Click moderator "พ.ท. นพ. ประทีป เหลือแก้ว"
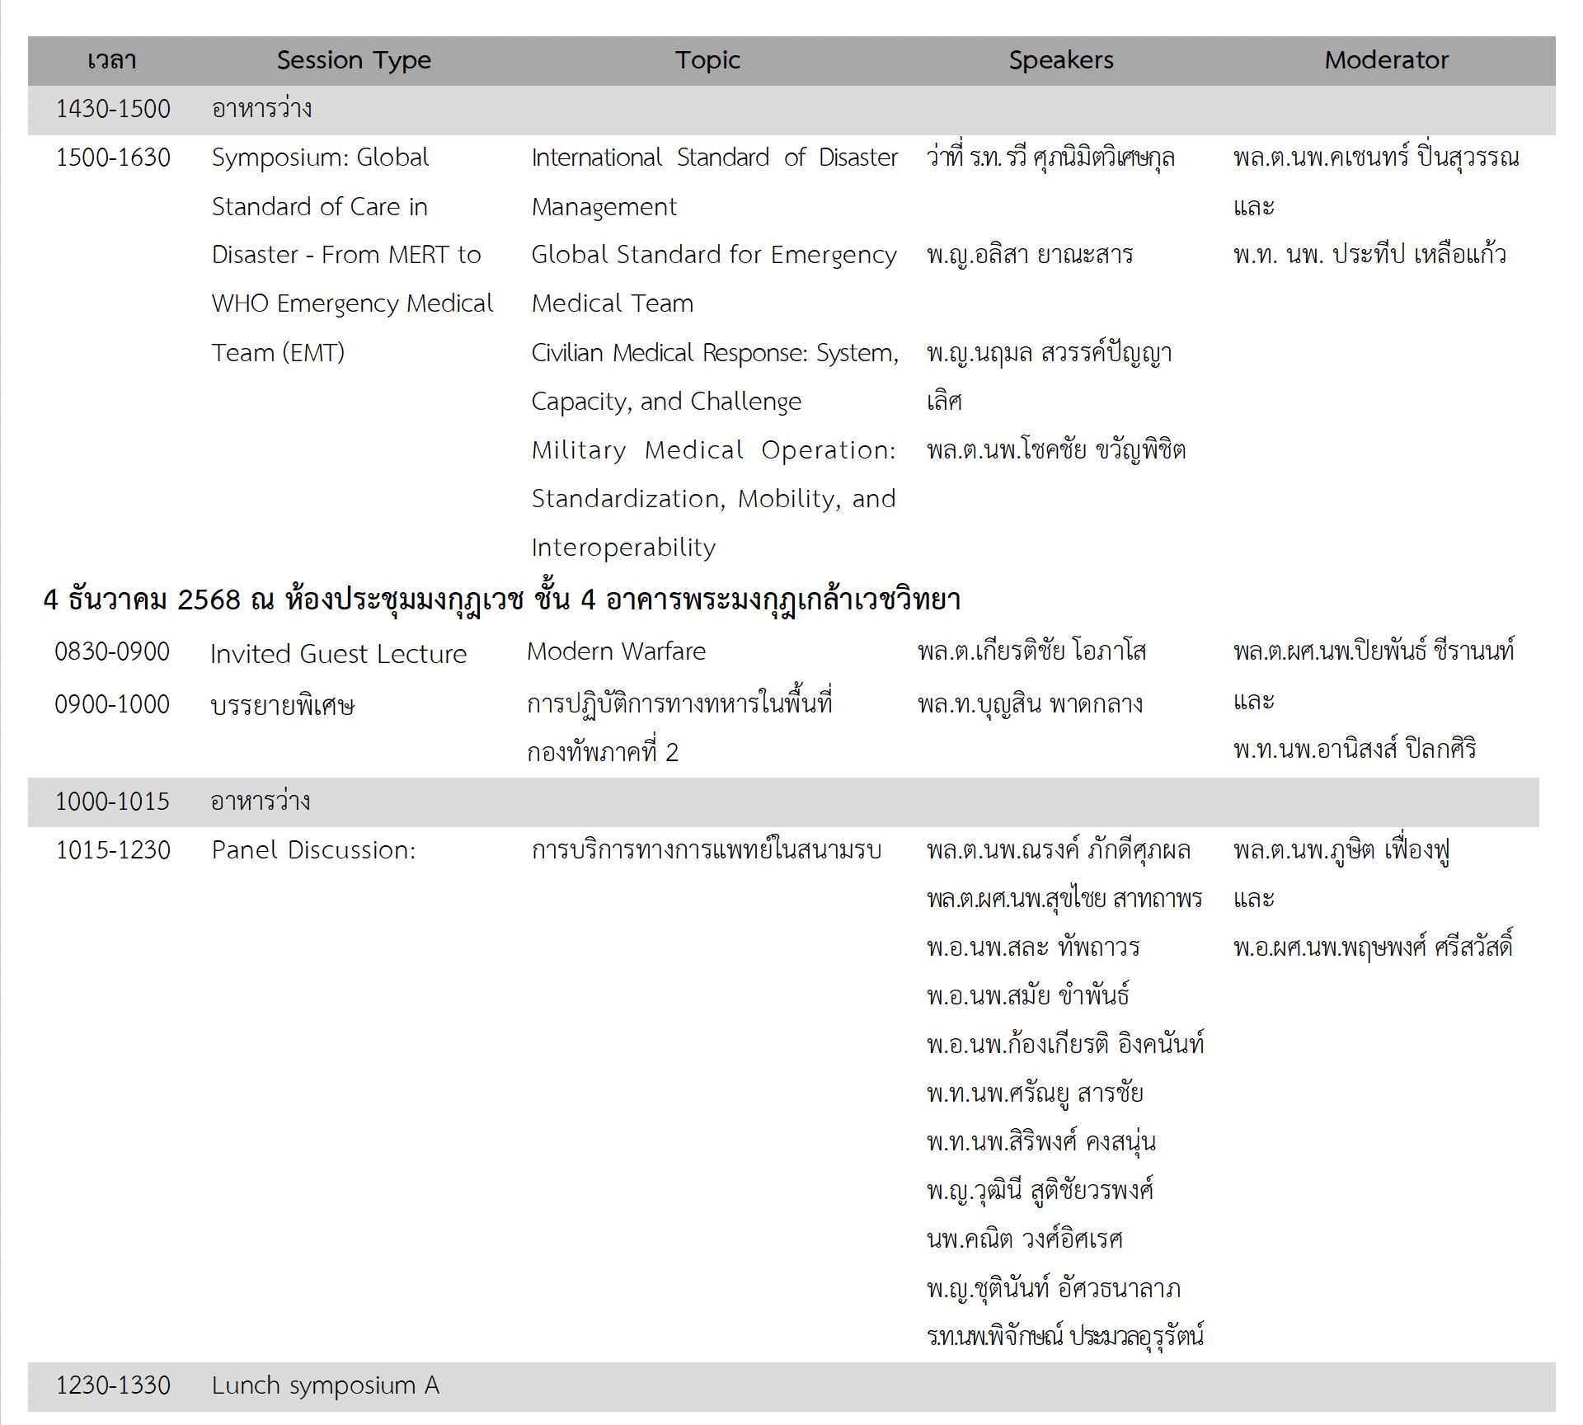Screen dimensions: 1583x1425 tap(1369, 255)
